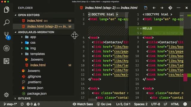Click the Open File icon in editor toolbar
Image resolution: width=191 pixels, height=107 pixels.
pos(146,8)
